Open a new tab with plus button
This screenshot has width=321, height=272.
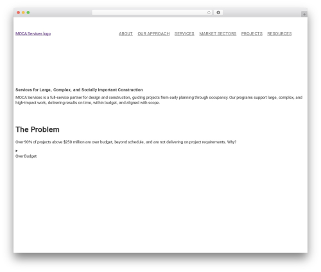click(x=304, y=14)
